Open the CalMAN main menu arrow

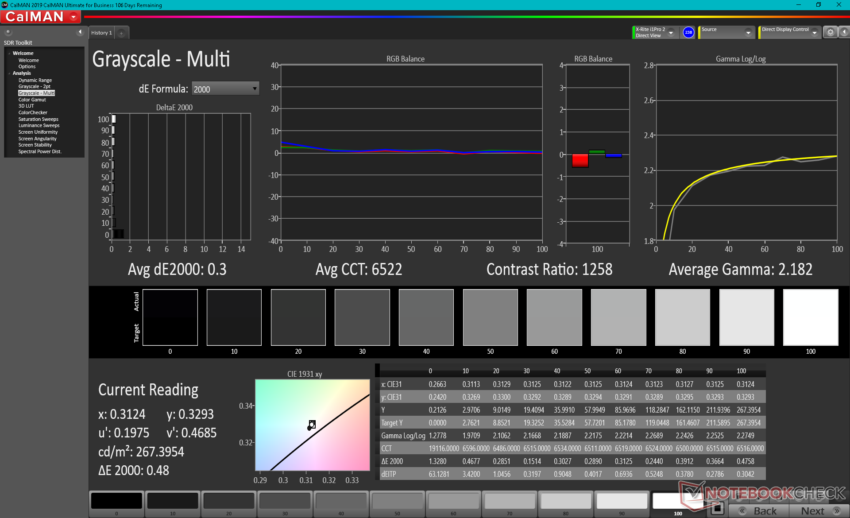pyautogui.click(x=73, y=17)
